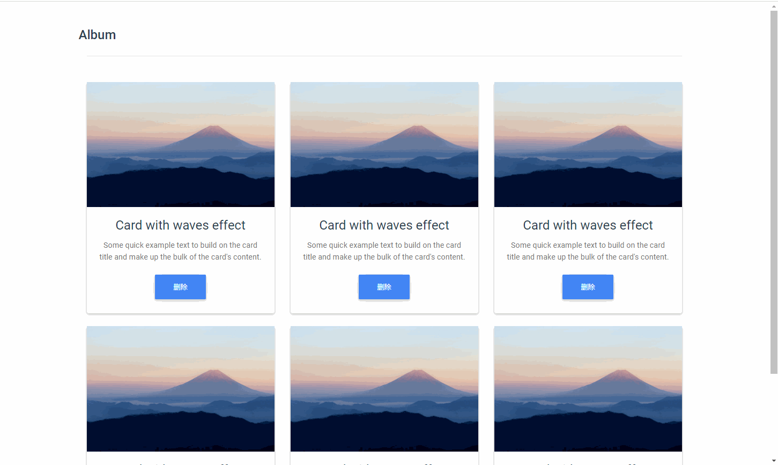Open the top-left Mount Fuji card image
778x465 pixels.
(181, 144)
